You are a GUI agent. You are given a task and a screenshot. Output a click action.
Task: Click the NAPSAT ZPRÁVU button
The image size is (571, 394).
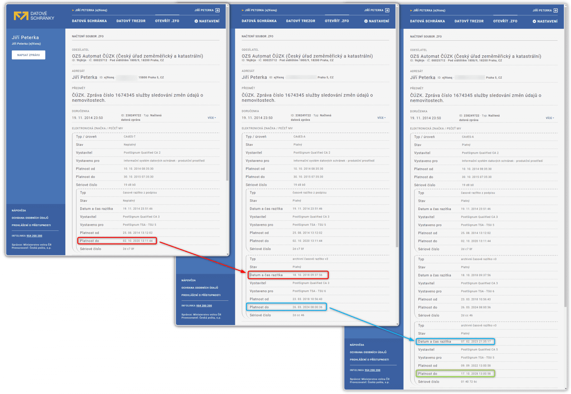pyautogui.click(x=29, y=55)
